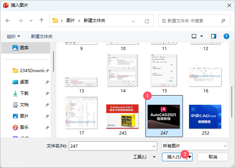Open 下载 in the sidebar
This screenshot has height=168, width=235.
pyautogui.click(x=21, y=93)
